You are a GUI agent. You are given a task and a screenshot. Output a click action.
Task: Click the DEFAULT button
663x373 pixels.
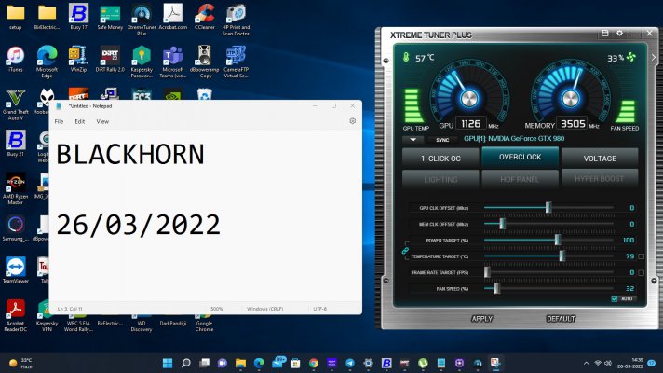(x=561, y=319)
